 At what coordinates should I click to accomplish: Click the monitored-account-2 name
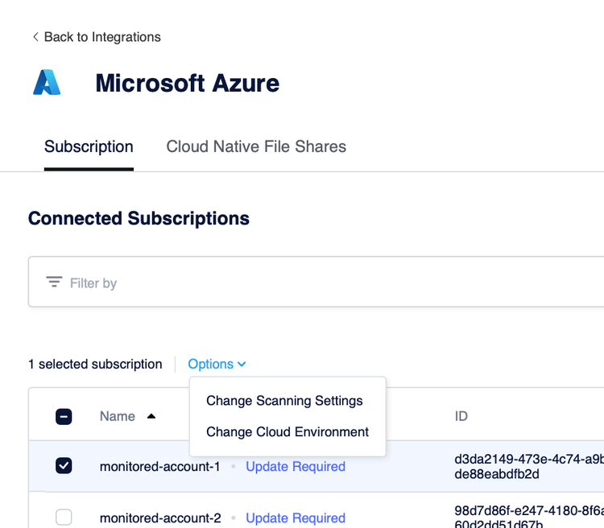pyautogui.click(x=160, y=518)
